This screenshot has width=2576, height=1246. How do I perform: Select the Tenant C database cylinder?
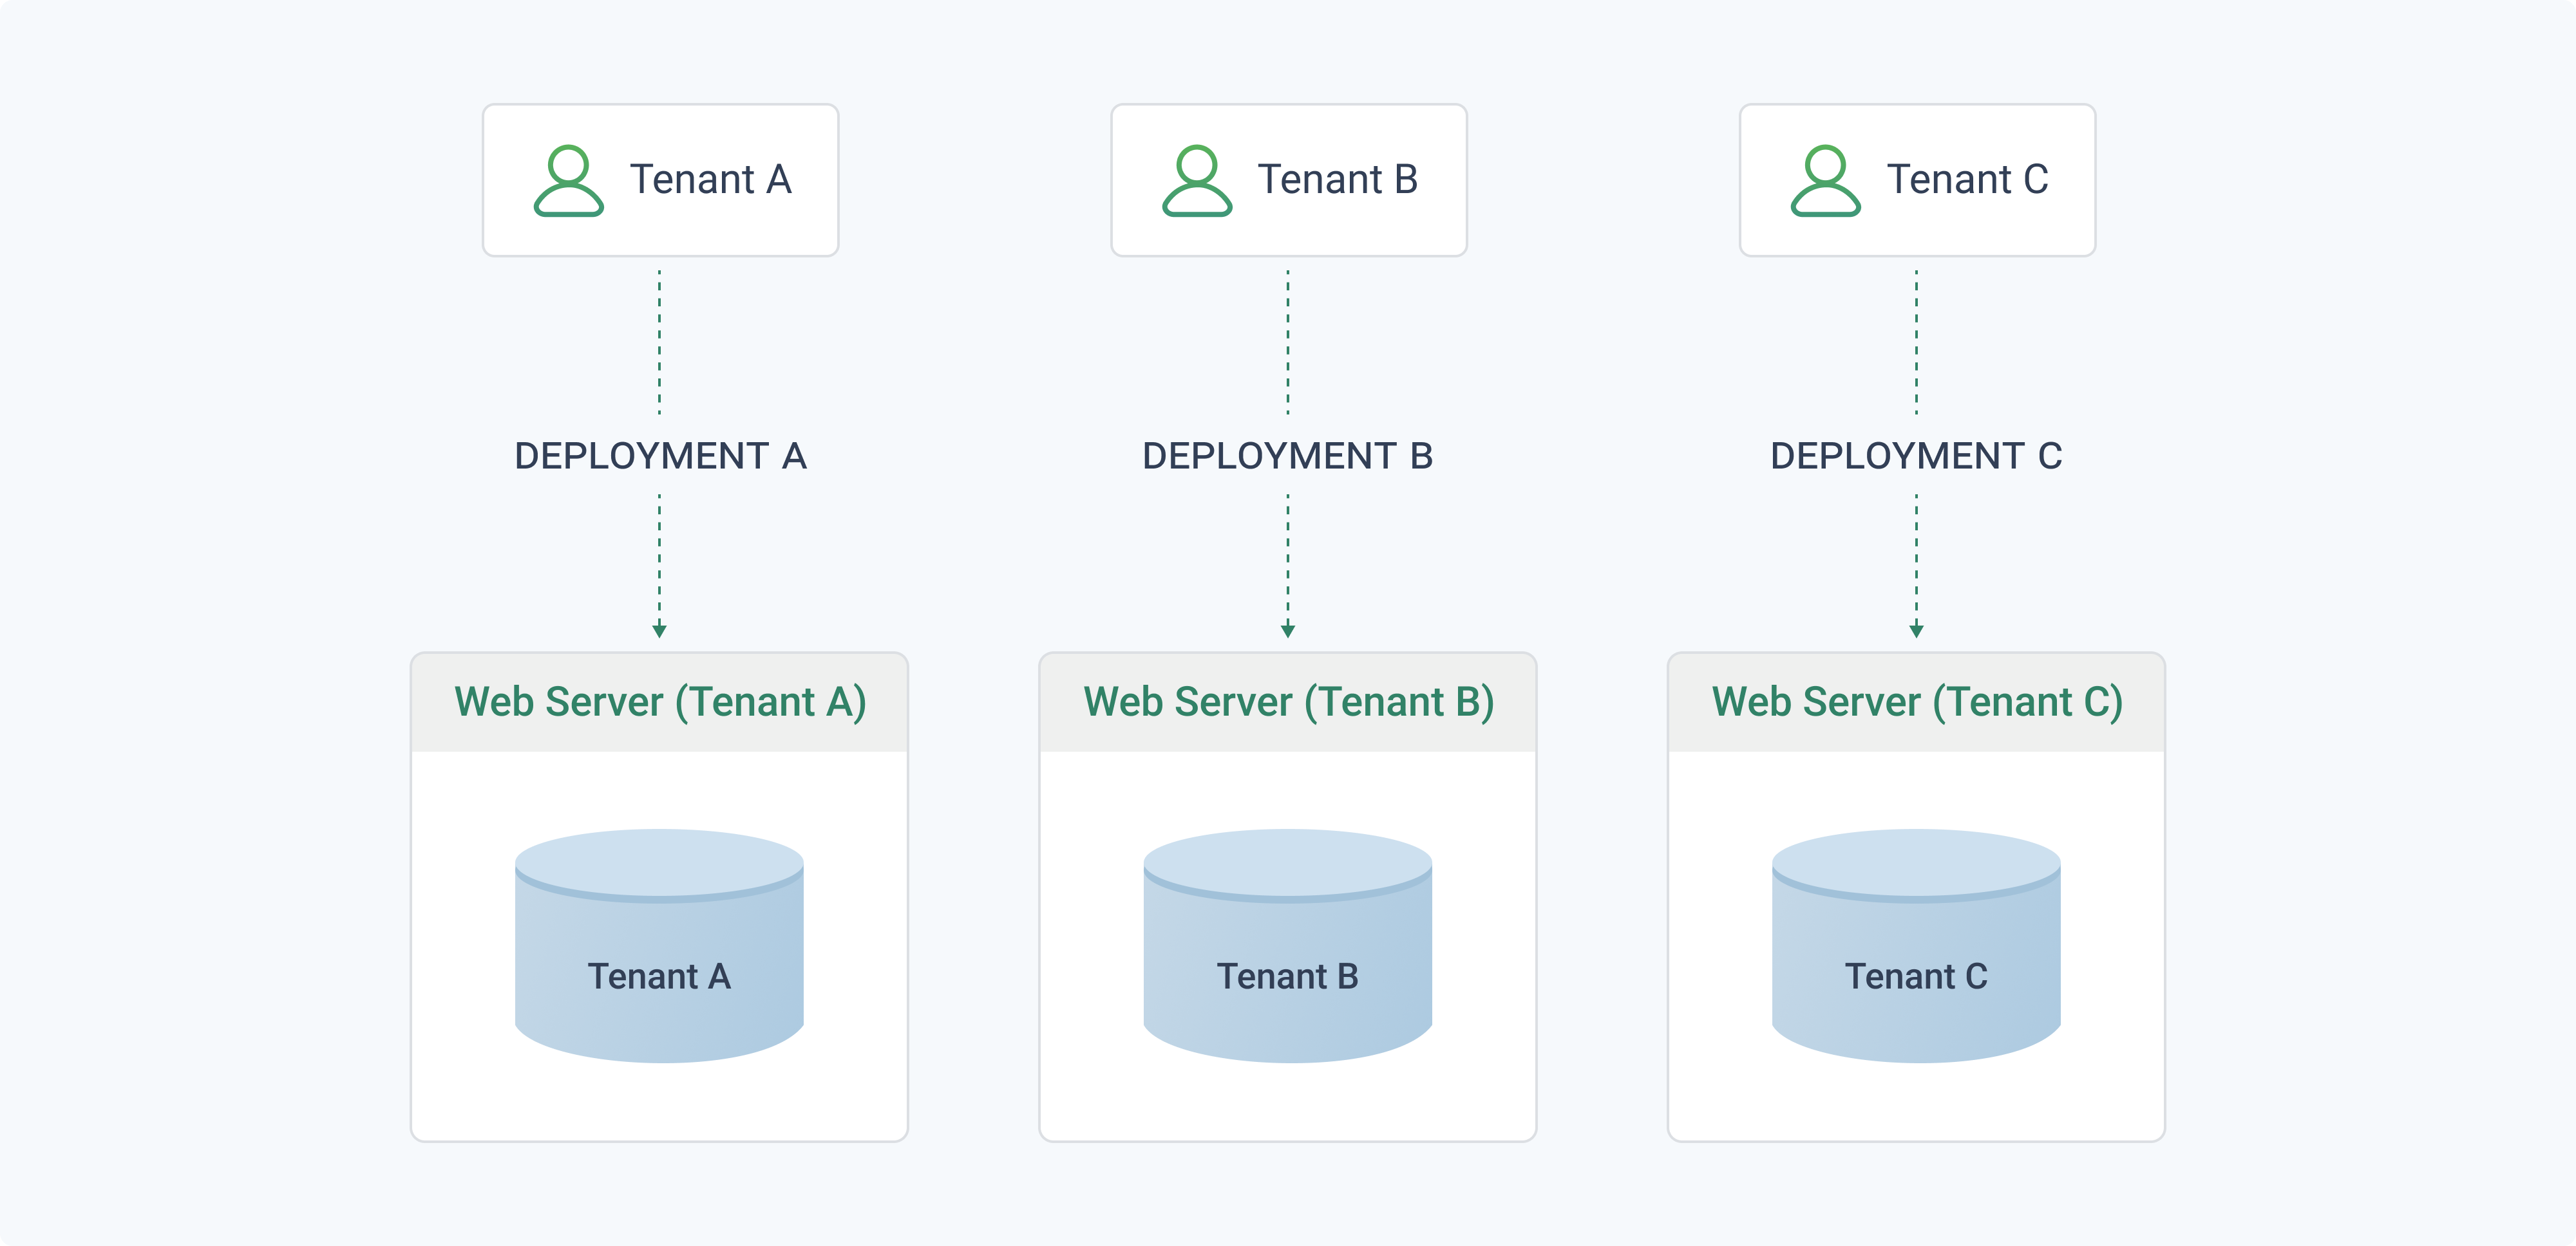pos(1916,945)
